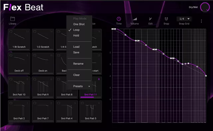Adjust the Dry/Wet knob
The image size is (213, 131).
coord(205,7)
